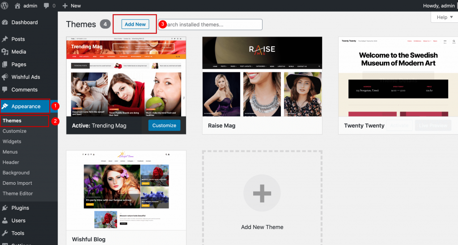Click the New link in admin bar
458x245 pixels.
pos(76,5)
